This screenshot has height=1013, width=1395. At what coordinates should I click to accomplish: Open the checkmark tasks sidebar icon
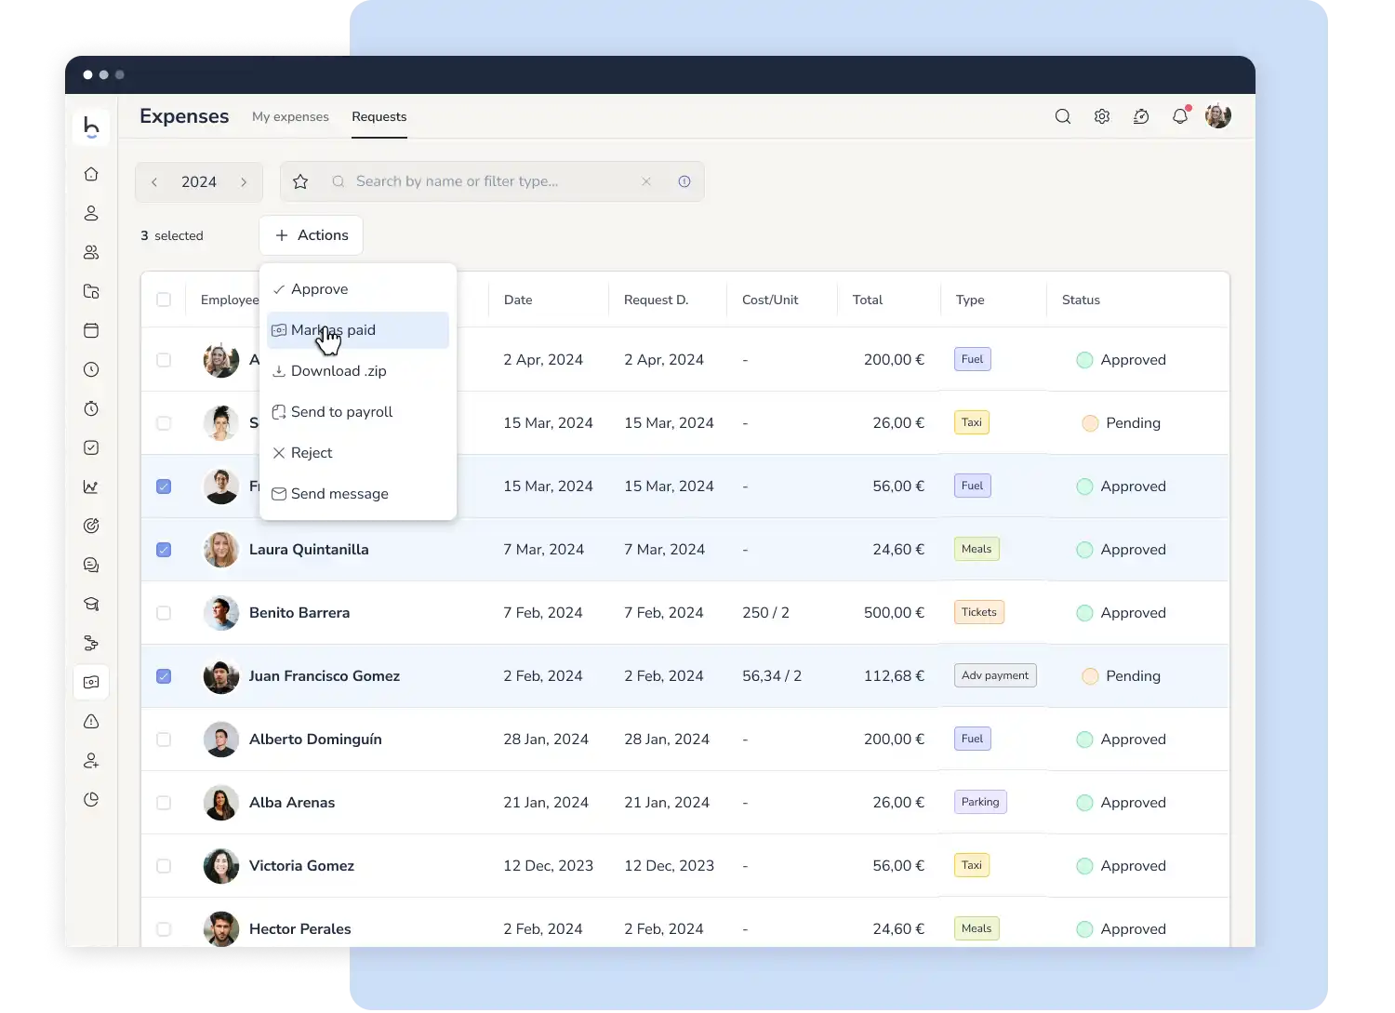click(91, 447)
